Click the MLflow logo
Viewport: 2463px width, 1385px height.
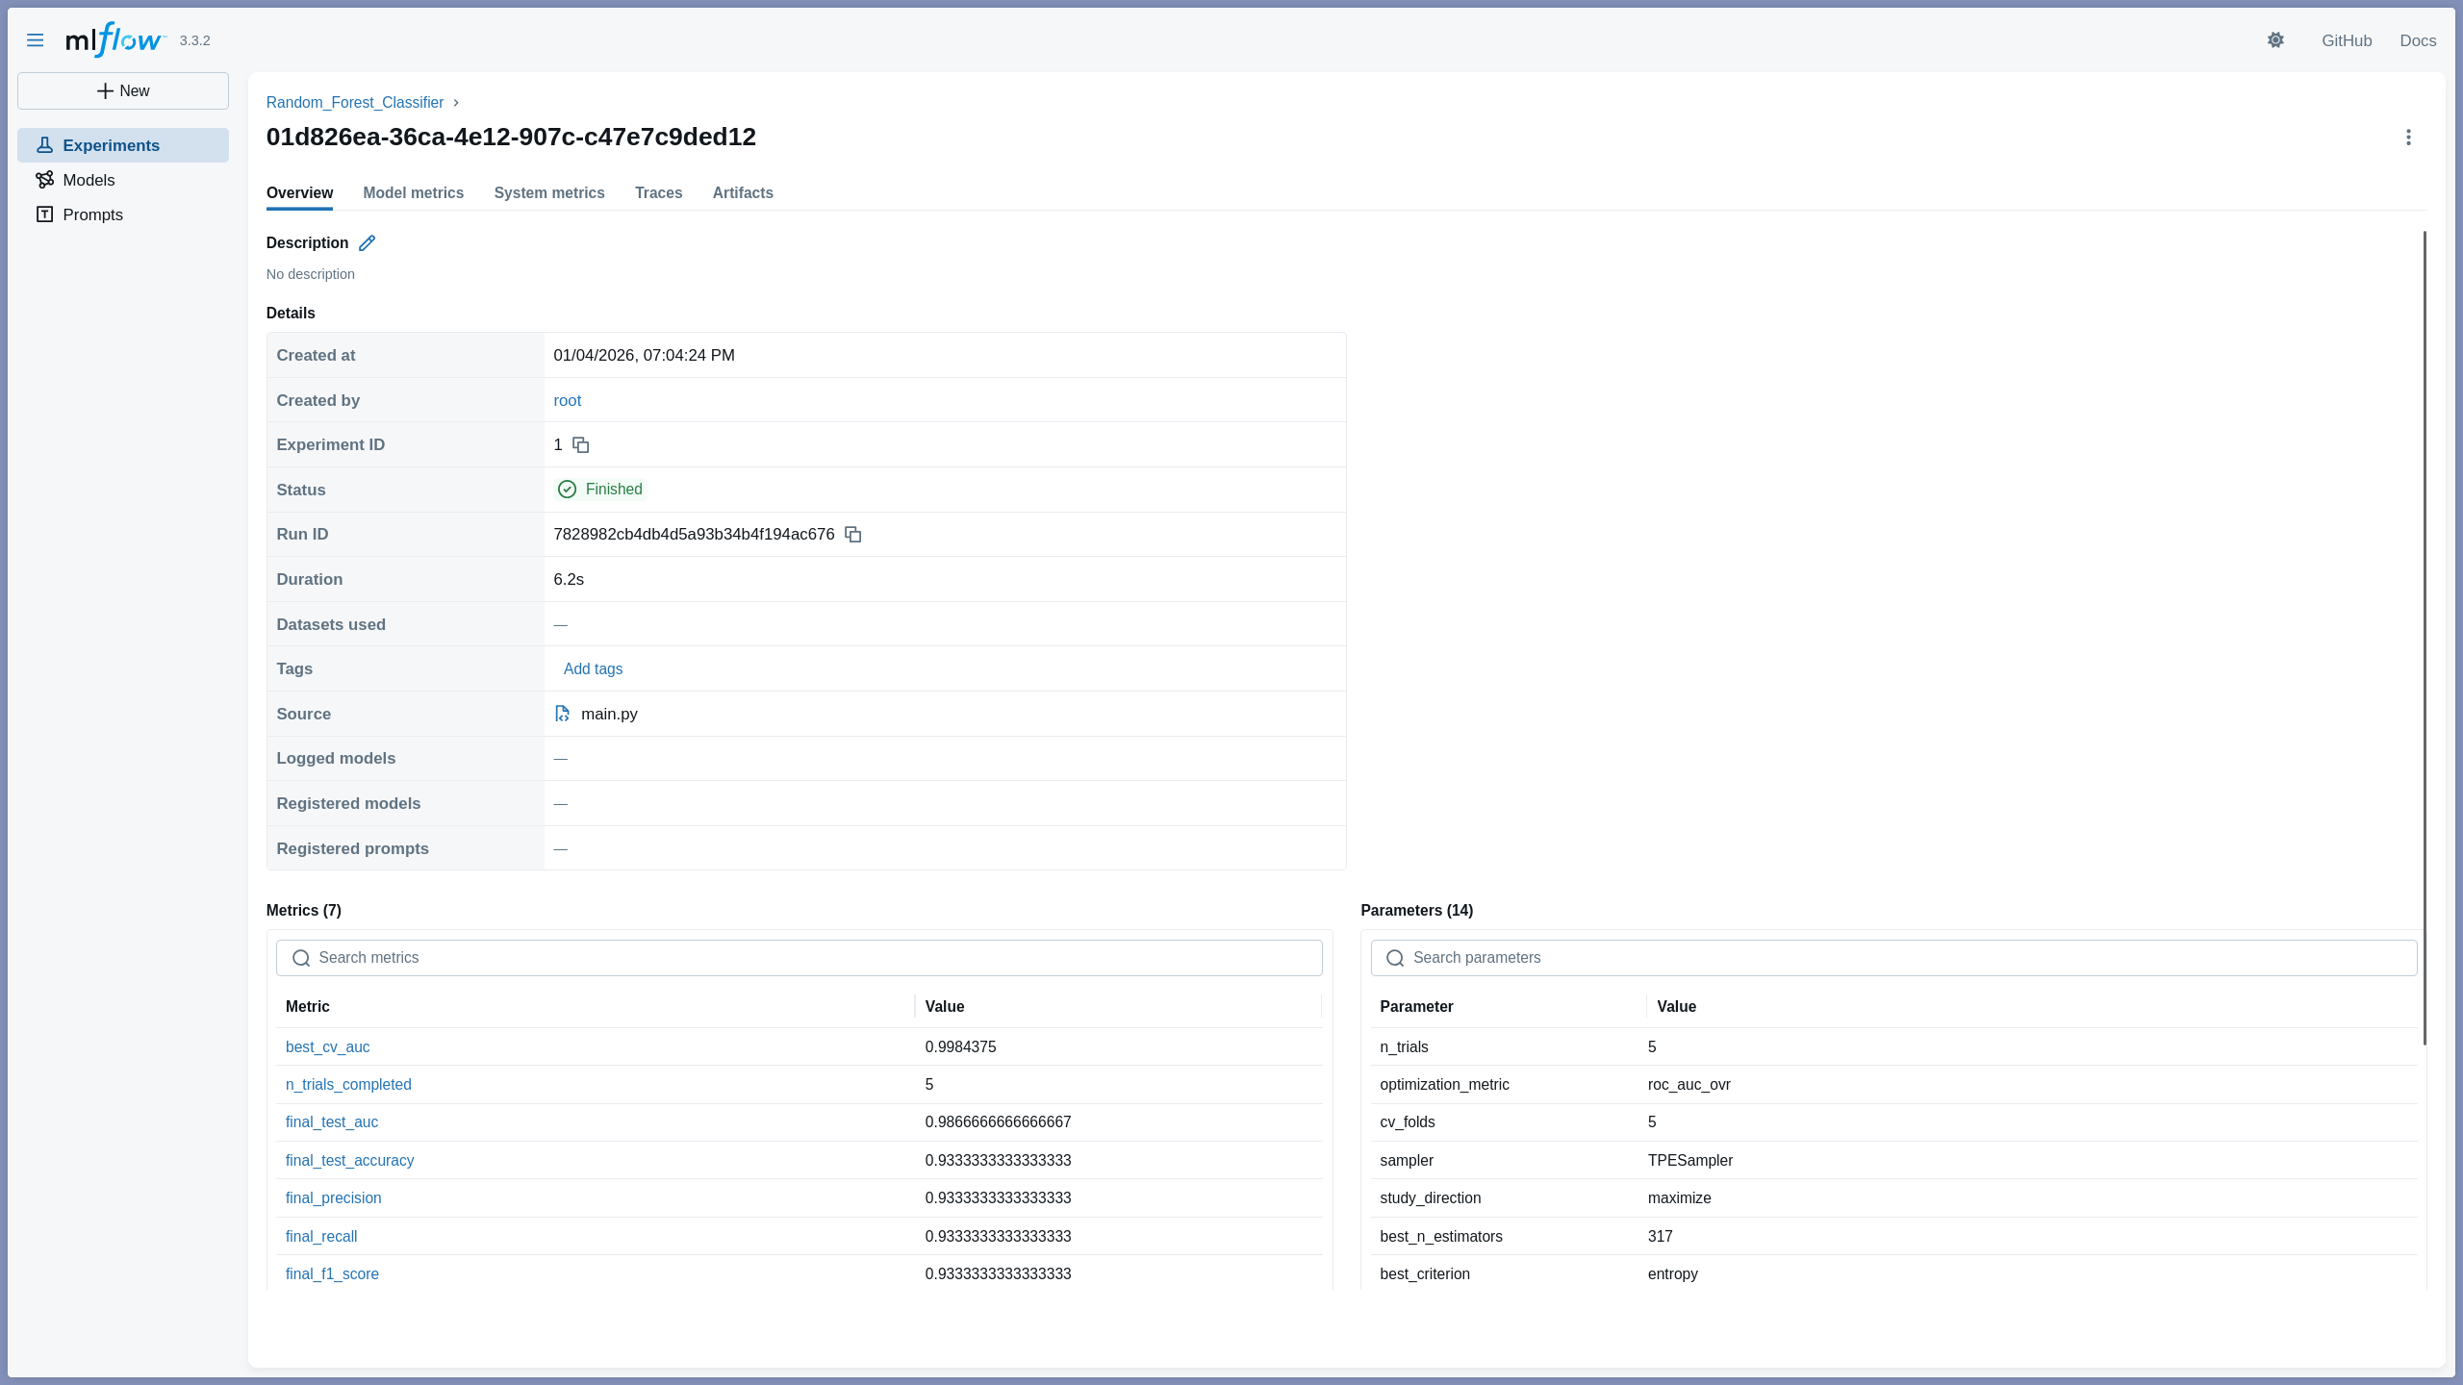click(x=115, y=40)
